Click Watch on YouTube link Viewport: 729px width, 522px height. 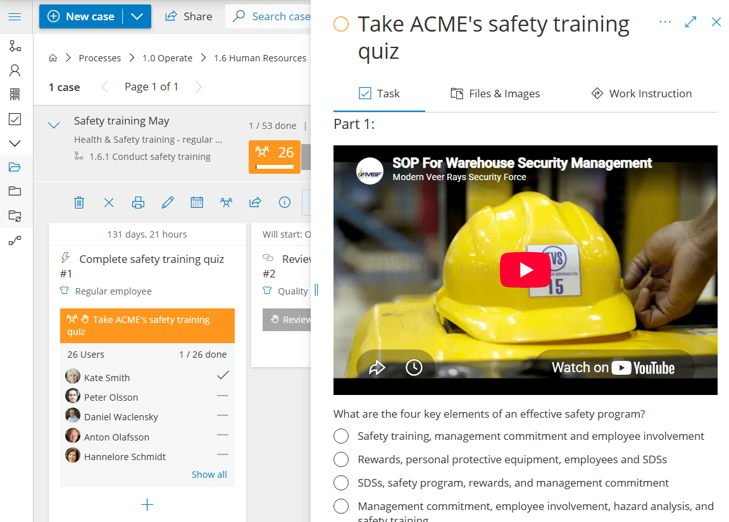point(613,368)
